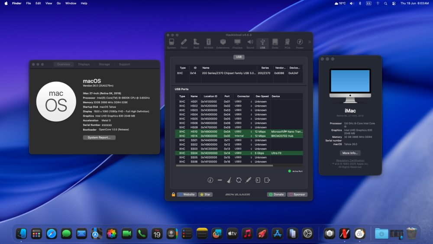Image resolution: width=433 pixels, height=244 pixels.
Task: Open the Extensions section icon
Action: (223, 44)
